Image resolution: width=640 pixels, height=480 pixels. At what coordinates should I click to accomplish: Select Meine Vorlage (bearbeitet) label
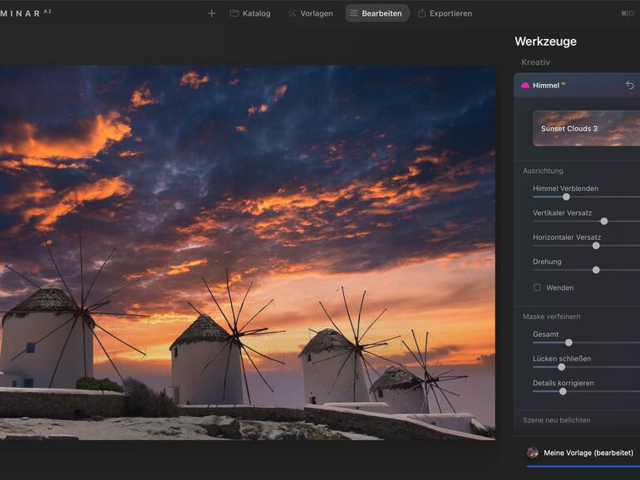(588, 453)
